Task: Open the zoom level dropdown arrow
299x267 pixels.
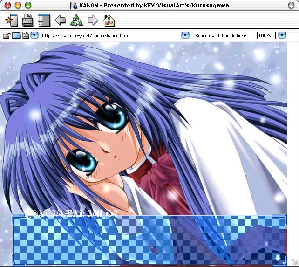Action: (x=282, y=35)
